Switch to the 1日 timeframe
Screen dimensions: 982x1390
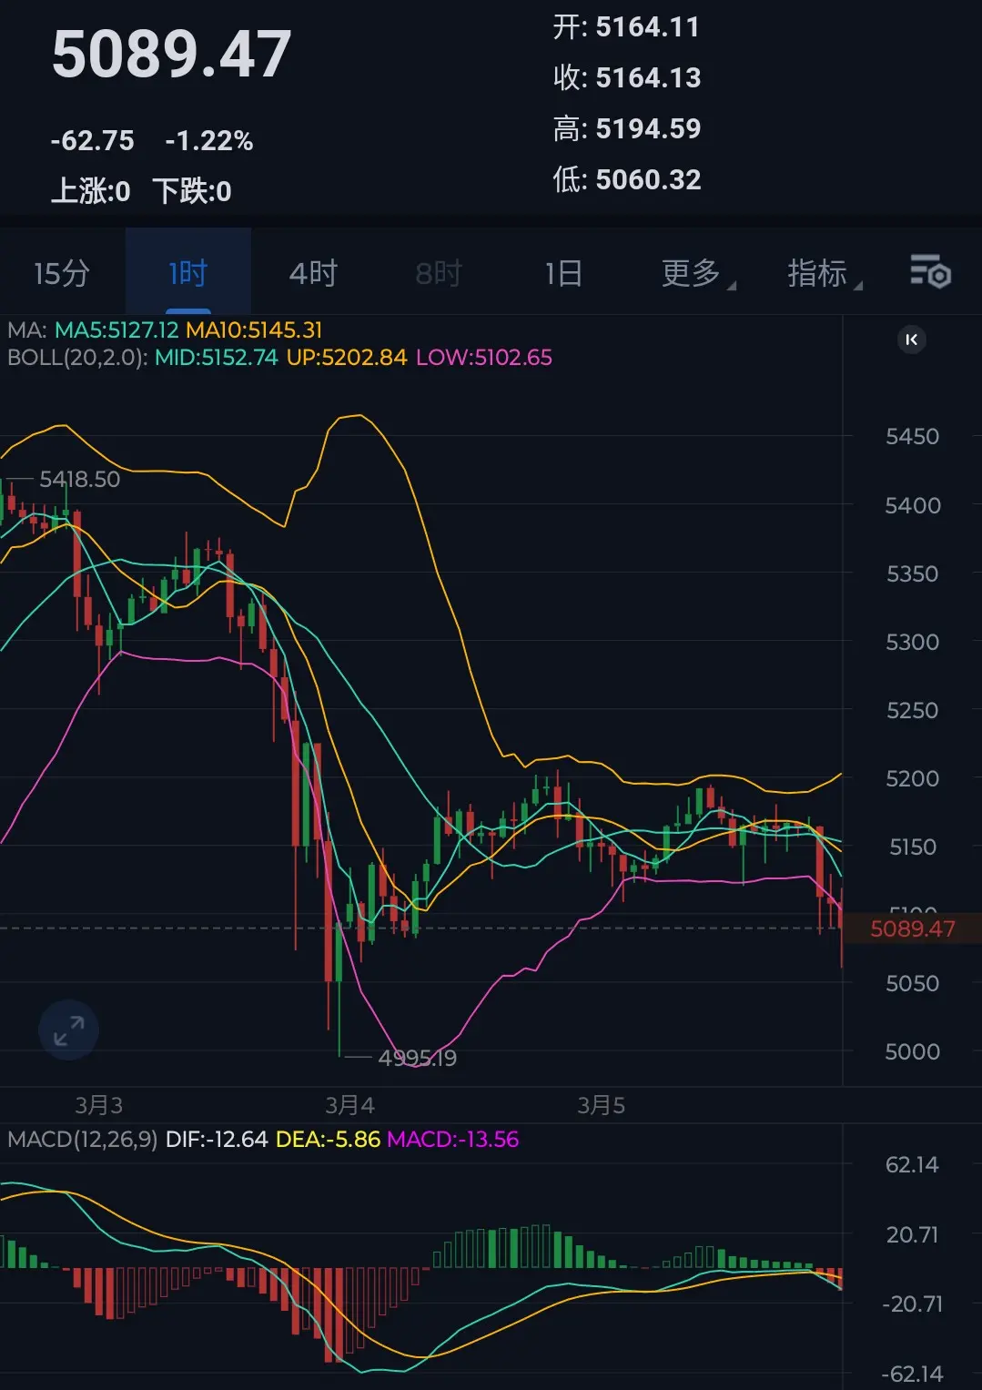click(x=563, y=273)
